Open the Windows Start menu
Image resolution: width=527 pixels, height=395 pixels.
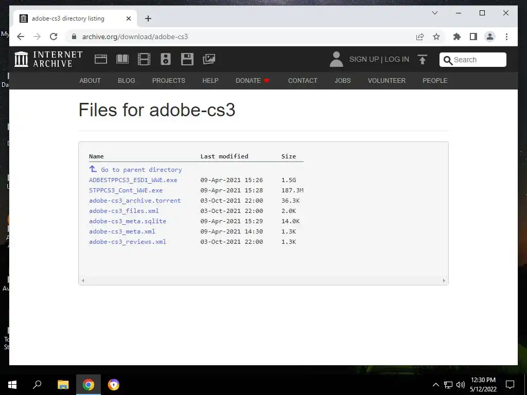coord(12,385)
